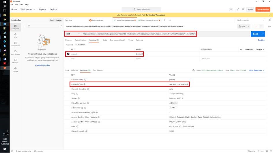The image size is (273, 153).
Task: Expand the Presets dropdown
Action: coord(260,49)
